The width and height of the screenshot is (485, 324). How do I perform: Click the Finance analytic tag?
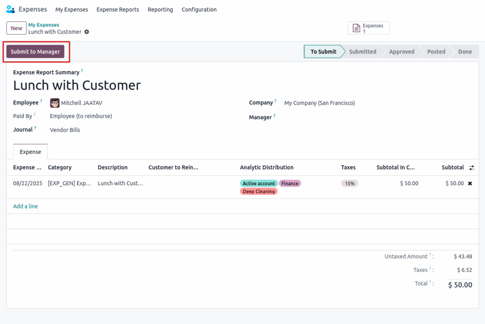290,183
